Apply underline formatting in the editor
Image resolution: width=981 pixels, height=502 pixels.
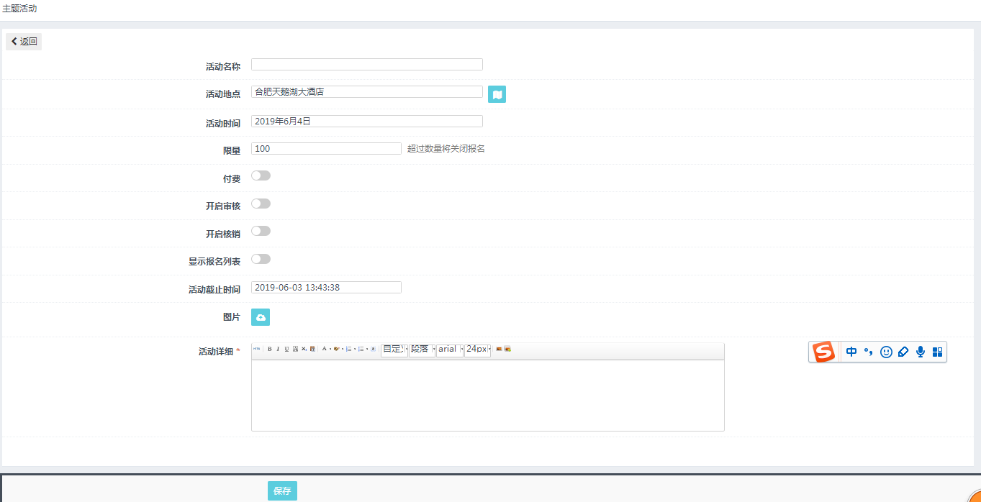pyautogui.click(x=286, y=350)
